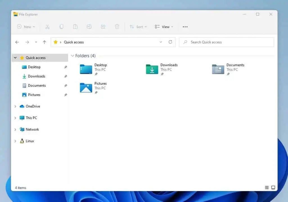The image size is (288, 202).
Task: Go up one level with up arrow
Action: point(44,42)
